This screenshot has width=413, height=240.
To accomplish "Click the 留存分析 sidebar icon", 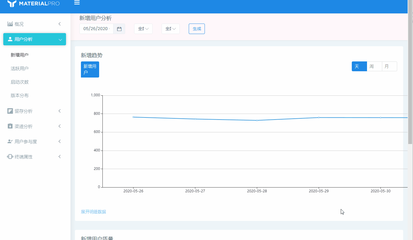I will [x=10, y=111].
